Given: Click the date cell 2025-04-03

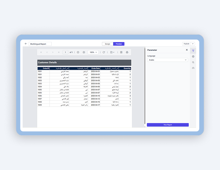Looking at the screenshot, I should click(94, 77).
